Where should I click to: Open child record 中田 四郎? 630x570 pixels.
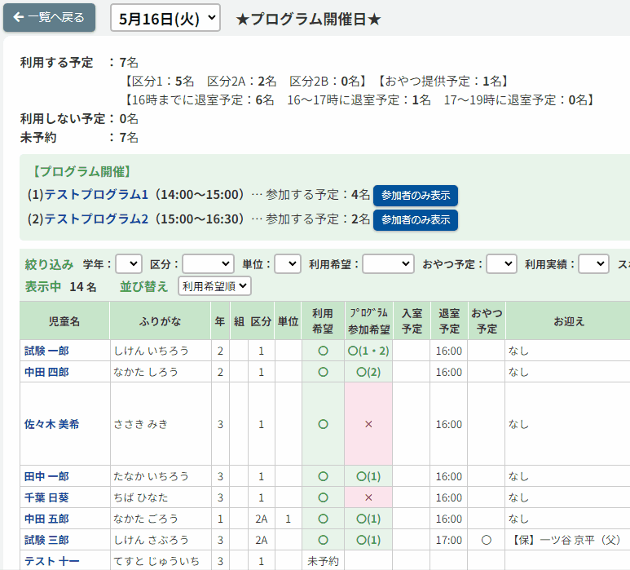pos(46,372)
